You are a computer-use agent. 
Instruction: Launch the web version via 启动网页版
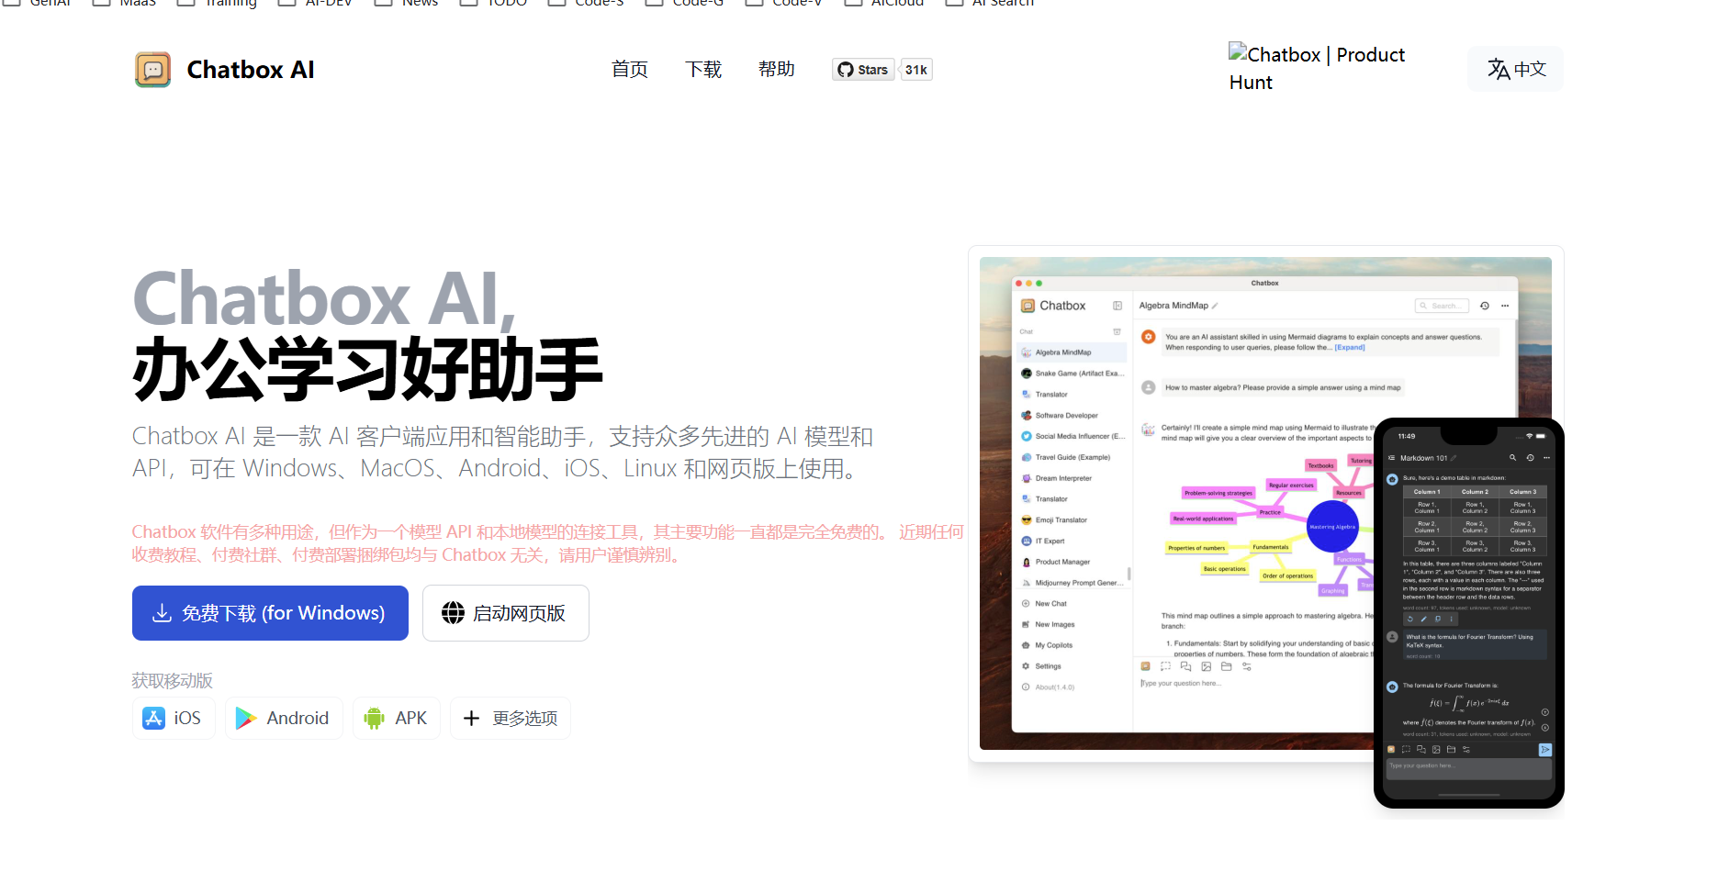coord(506,613)
